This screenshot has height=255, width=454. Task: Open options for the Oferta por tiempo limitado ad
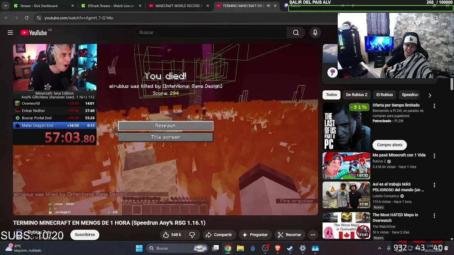(x=434, y=106)
